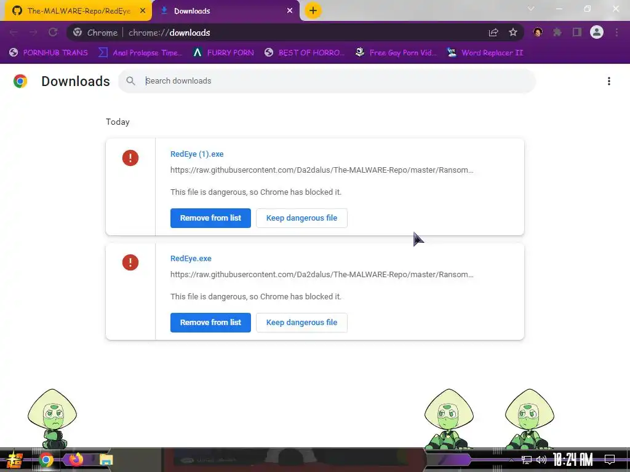Click blocked warning text for RedEye (1).exe
This screenshot has height=472, width=630.
[x=256, y=192]
